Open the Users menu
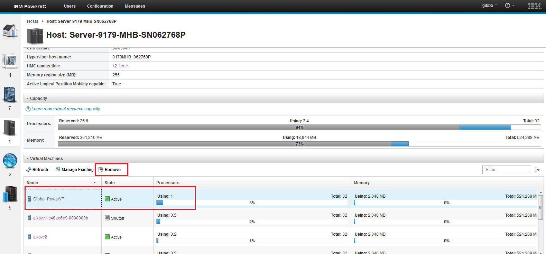This screenshot has width=546, height=254. coord(70,6)
